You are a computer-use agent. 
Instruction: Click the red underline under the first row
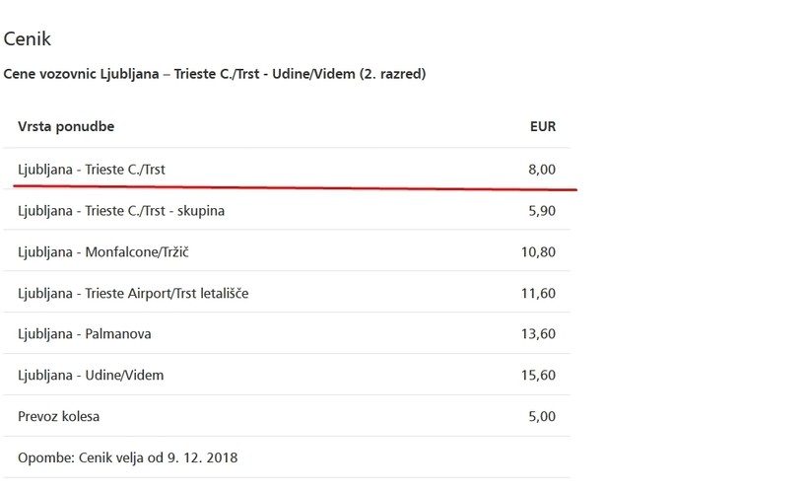coord(296,185)
